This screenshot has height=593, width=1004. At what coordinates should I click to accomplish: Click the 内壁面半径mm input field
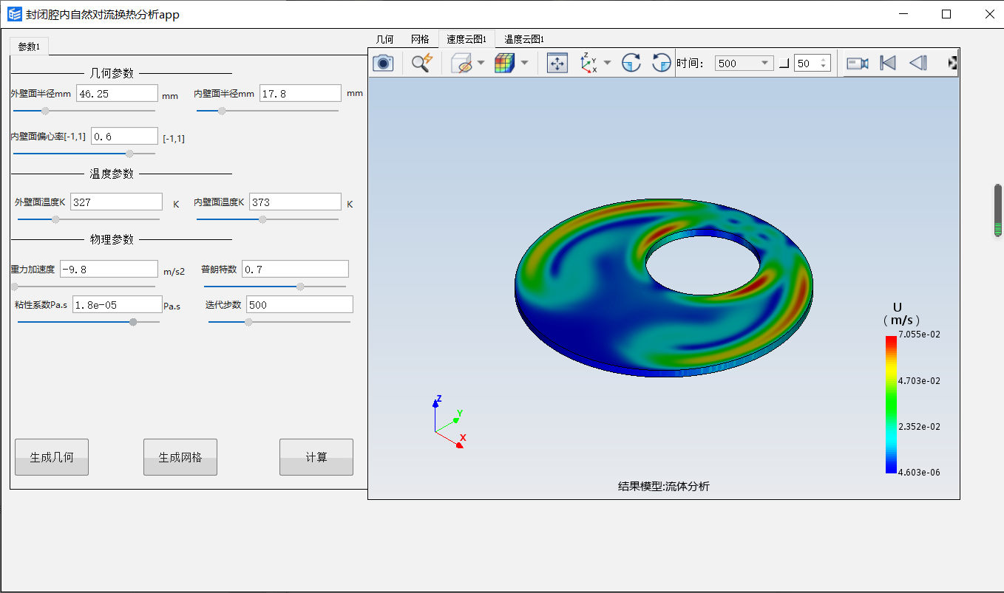[x=300, y=93]
